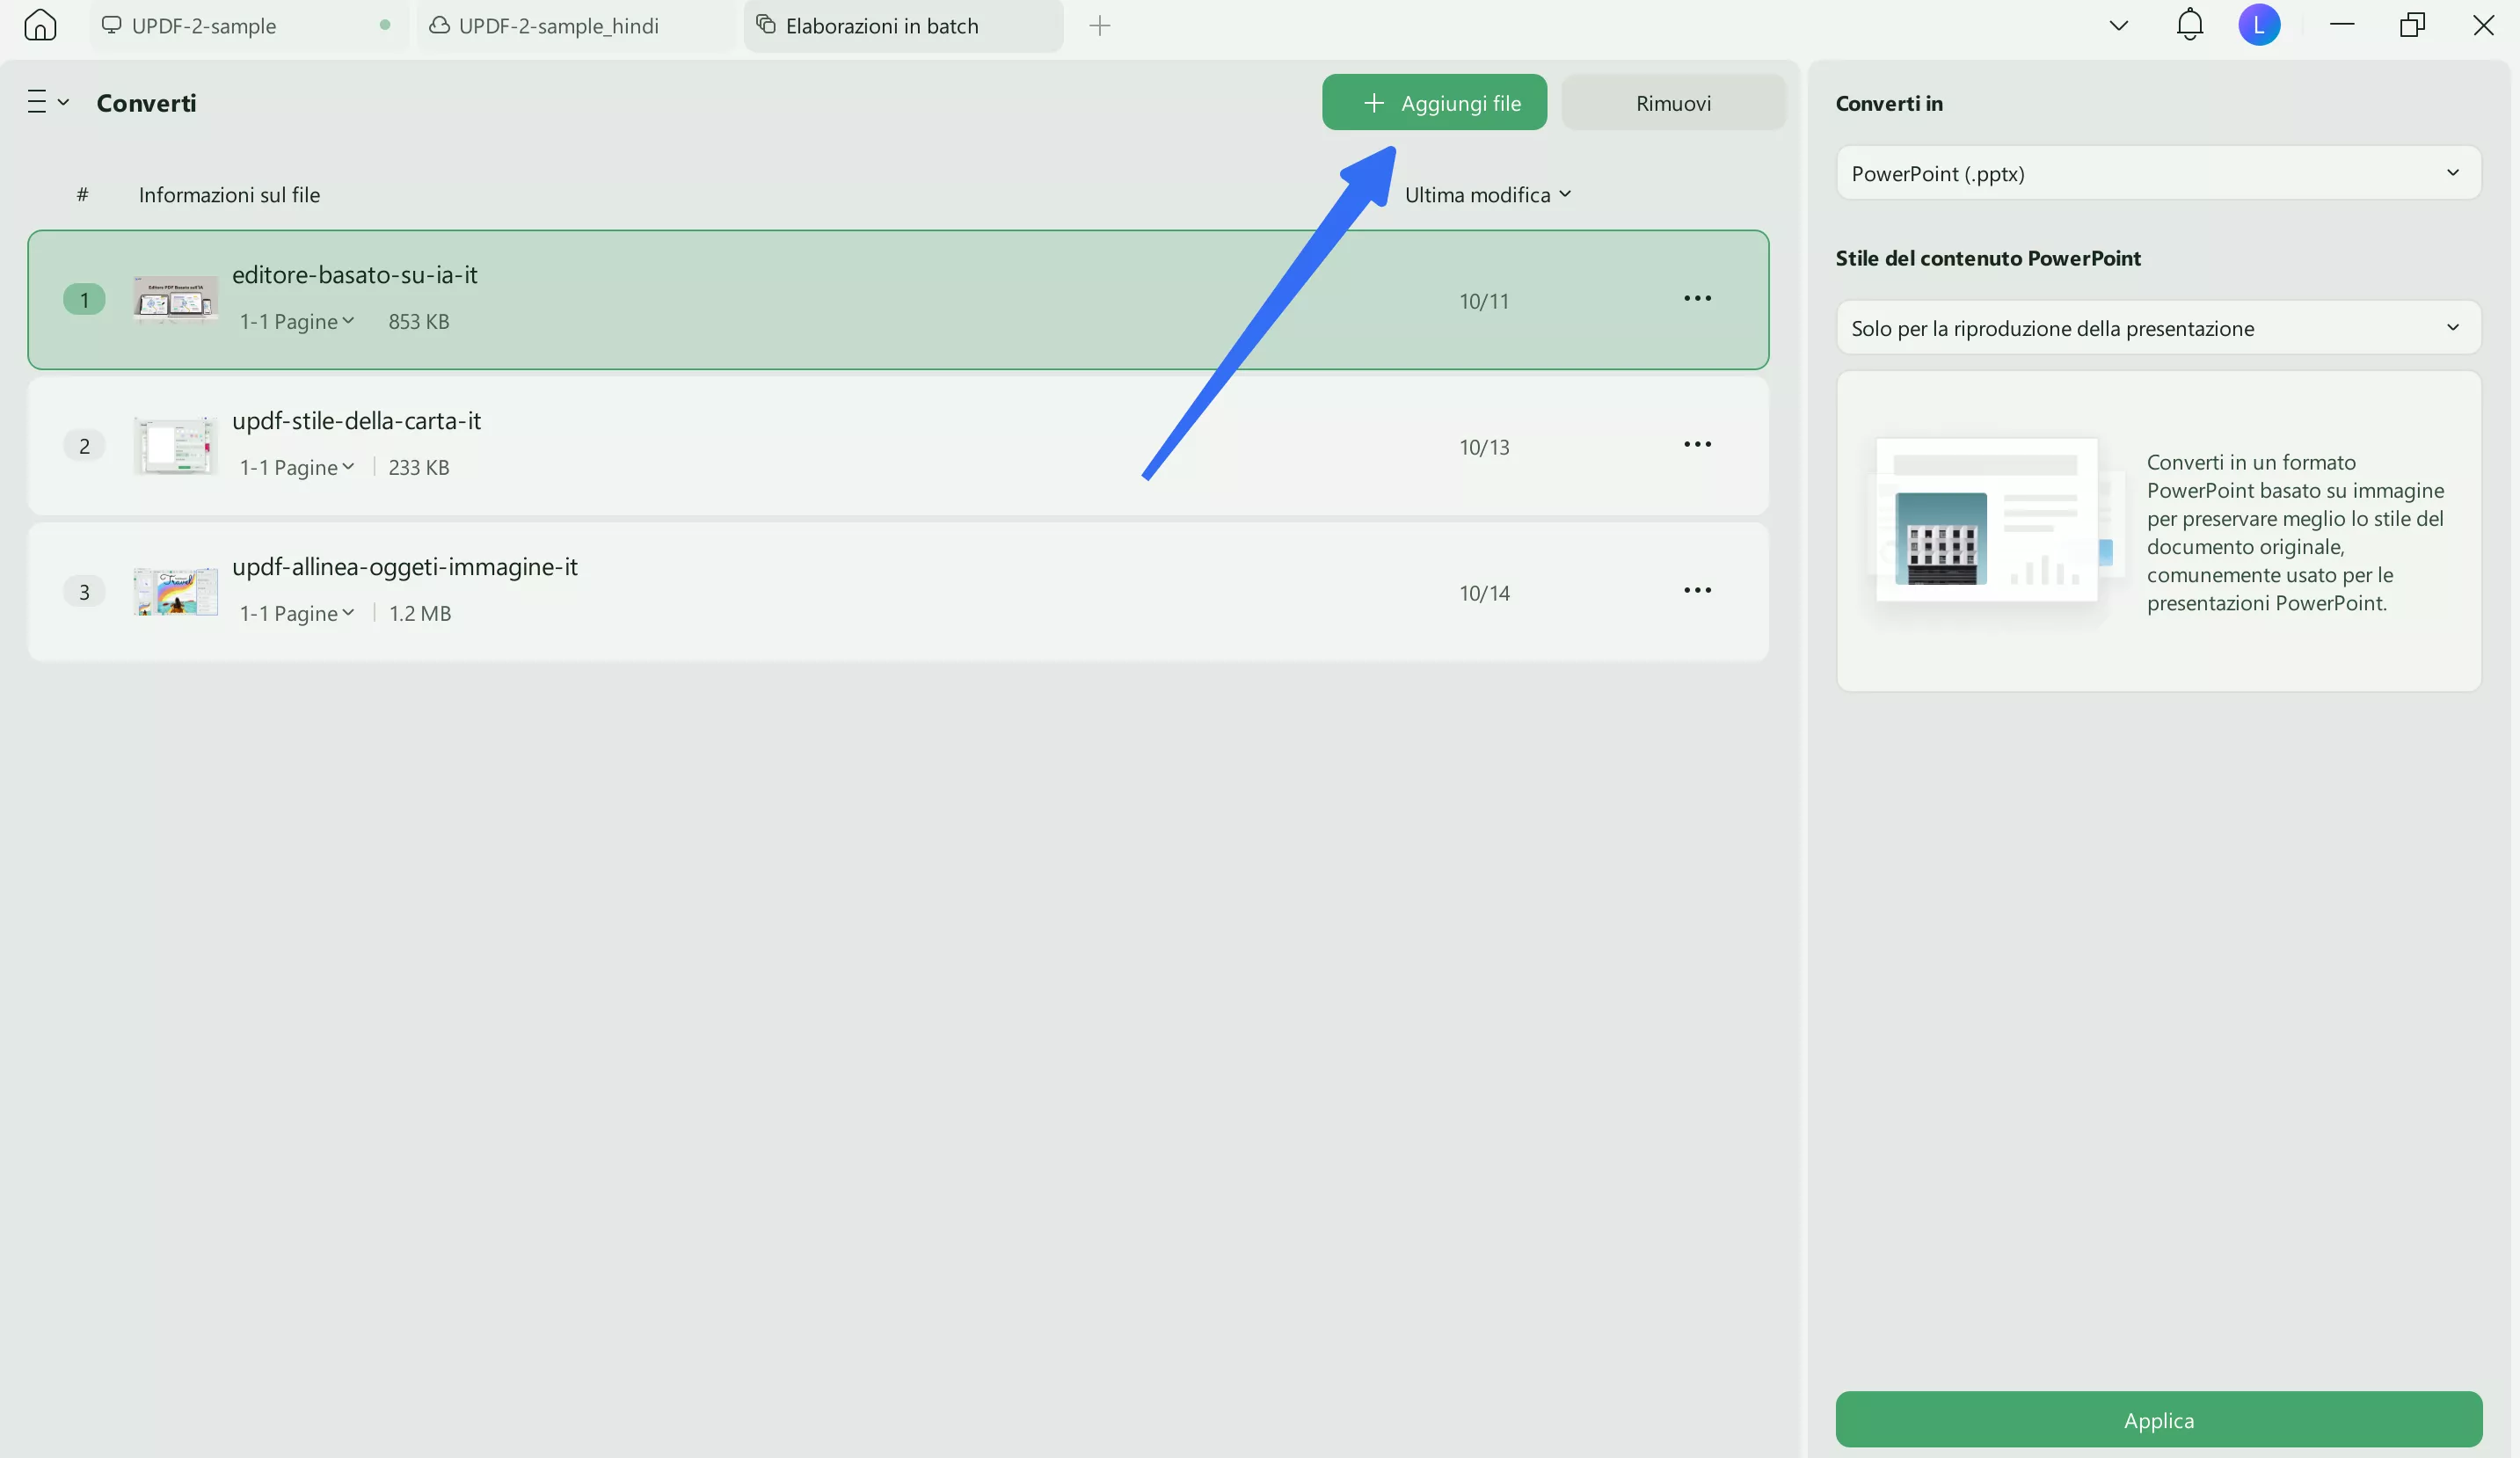The image size is (2520, 1458).
Task: Open the user profile avatar
Action: (2258, 25)
